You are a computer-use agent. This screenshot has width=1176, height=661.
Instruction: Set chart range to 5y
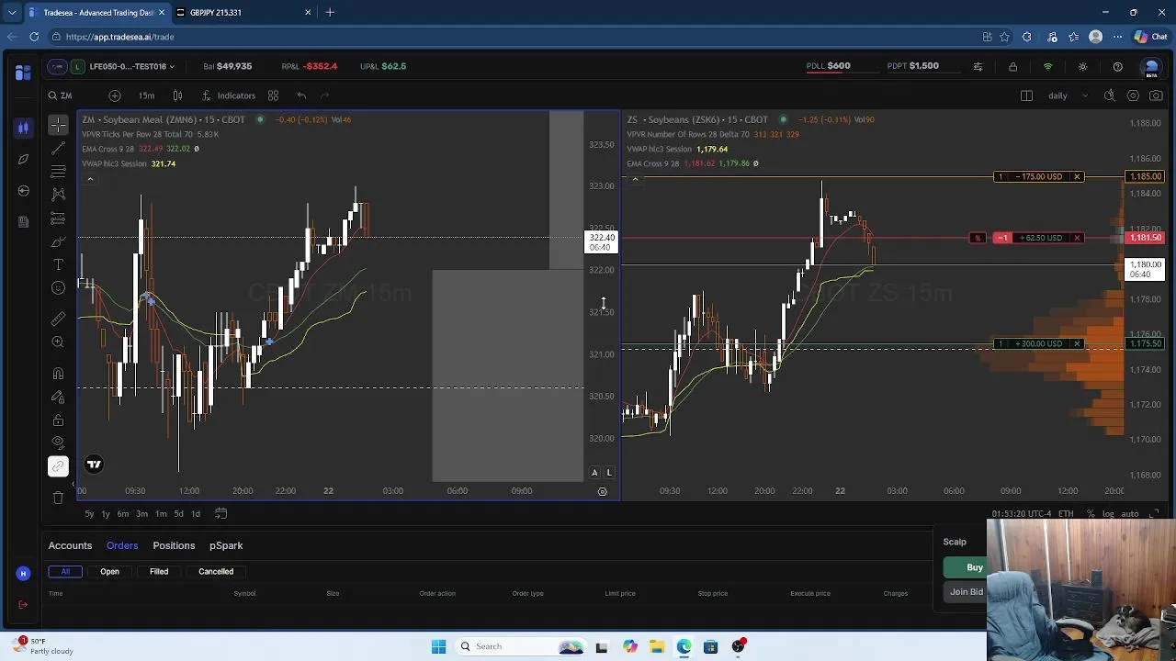[89, 514]
